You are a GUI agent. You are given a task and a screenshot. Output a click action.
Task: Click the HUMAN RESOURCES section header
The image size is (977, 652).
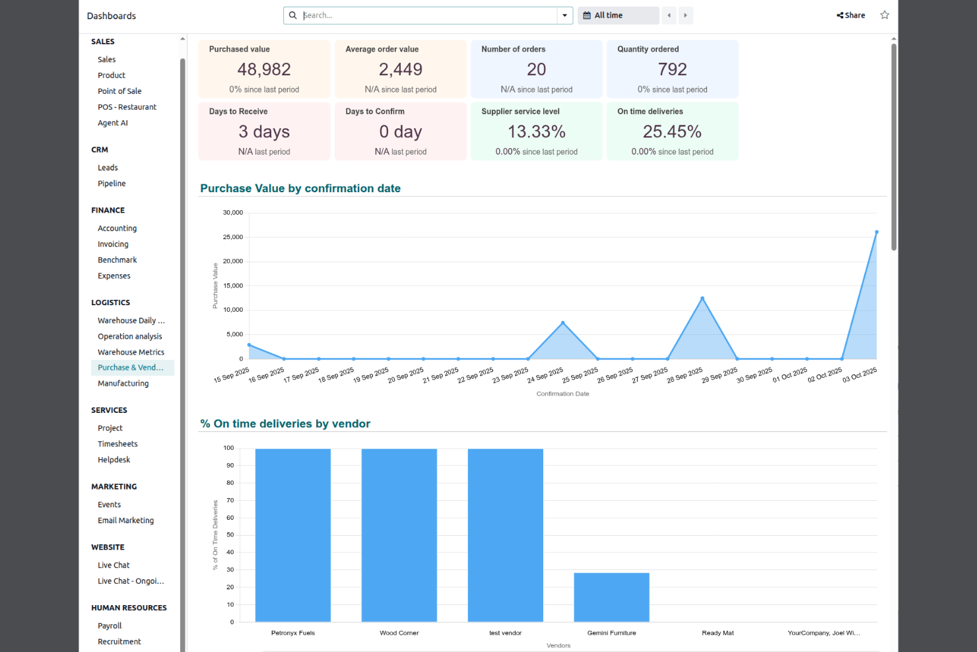(129, 608)
